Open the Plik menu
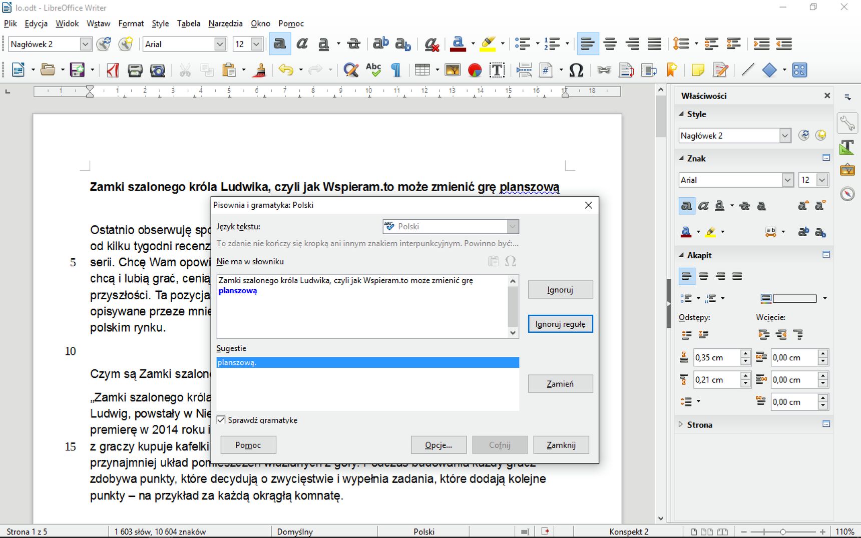Viewport: 861px width, 538px height. point(11,24)
